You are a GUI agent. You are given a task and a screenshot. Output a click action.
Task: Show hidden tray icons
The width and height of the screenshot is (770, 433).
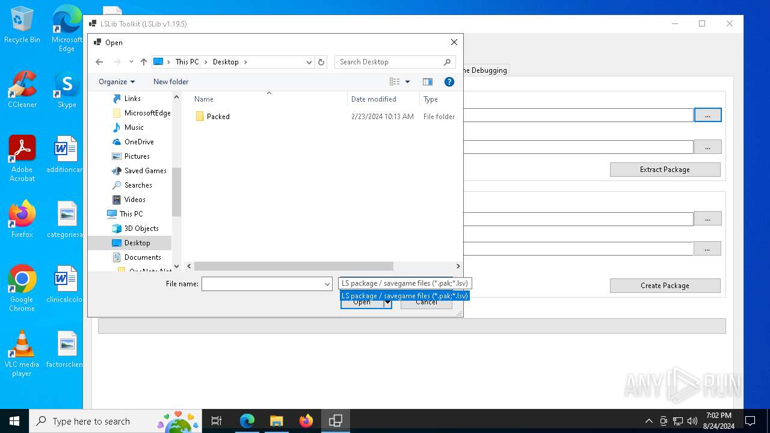pyautogui.click(x=648, y=421)
